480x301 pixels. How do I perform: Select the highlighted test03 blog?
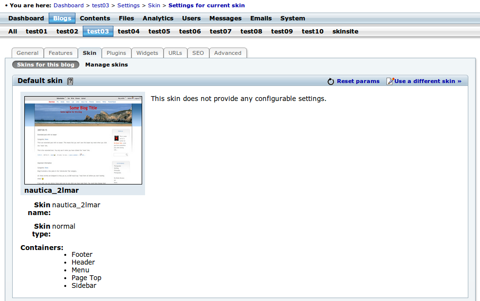98,32
